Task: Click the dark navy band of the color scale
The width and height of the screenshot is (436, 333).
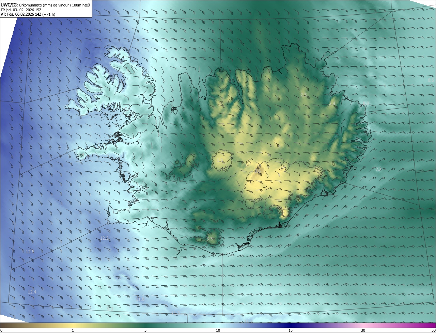Action: pyautogui.click(x=291, y=325)
